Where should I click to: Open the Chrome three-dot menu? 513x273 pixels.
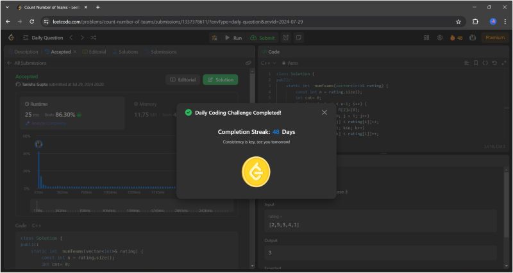pos(505,22)
